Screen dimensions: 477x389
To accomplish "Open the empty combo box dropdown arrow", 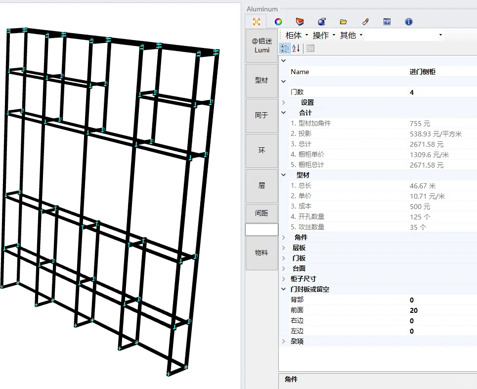I will [x=440, y=35].
